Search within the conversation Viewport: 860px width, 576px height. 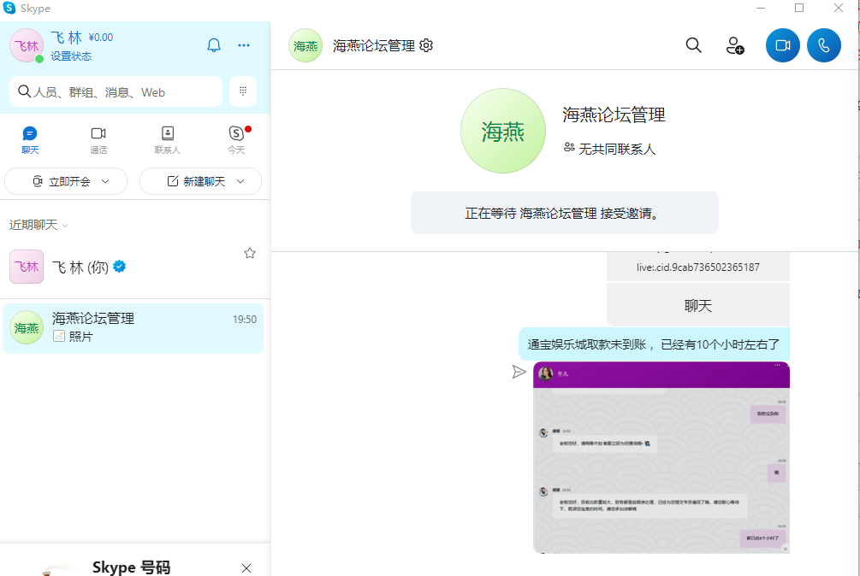pos(694,45)
